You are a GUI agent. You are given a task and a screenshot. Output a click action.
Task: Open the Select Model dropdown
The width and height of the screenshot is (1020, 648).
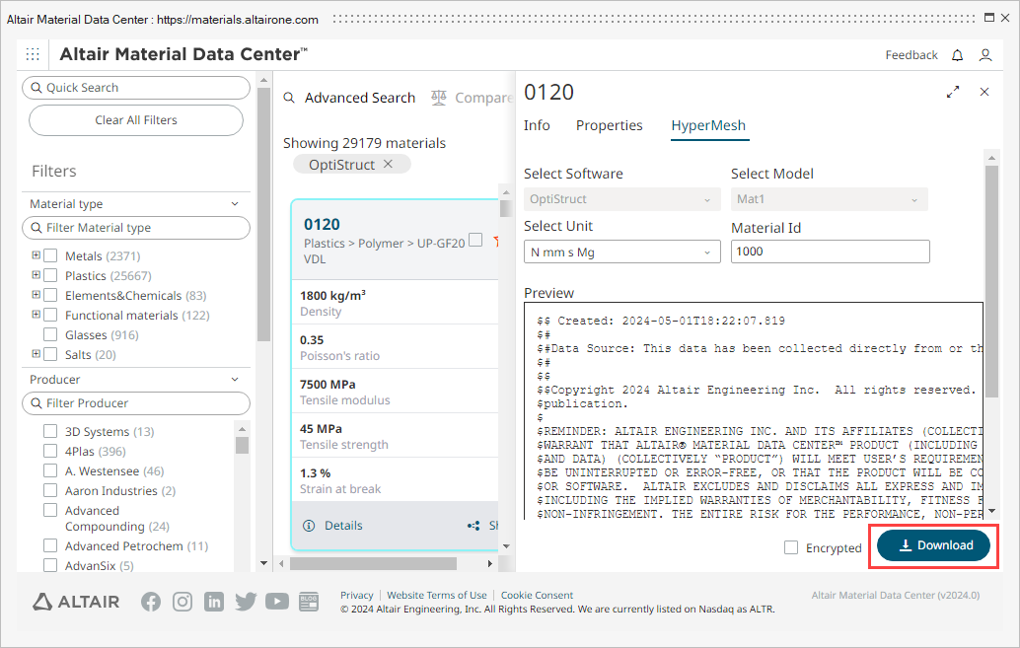[830, 199]
